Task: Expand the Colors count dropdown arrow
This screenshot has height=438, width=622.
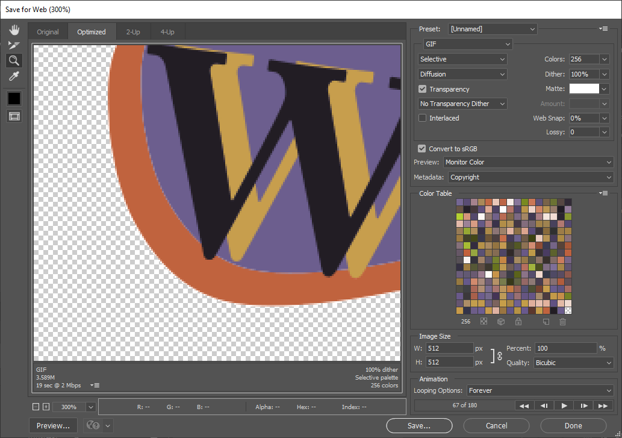Action: pos(604,59)
